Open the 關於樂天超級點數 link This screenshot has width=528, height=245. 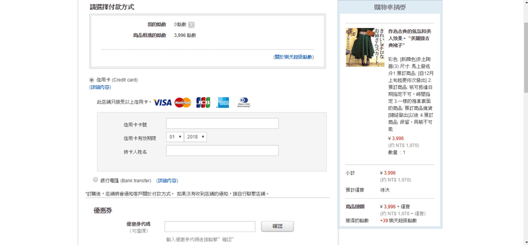coord(294,57)
